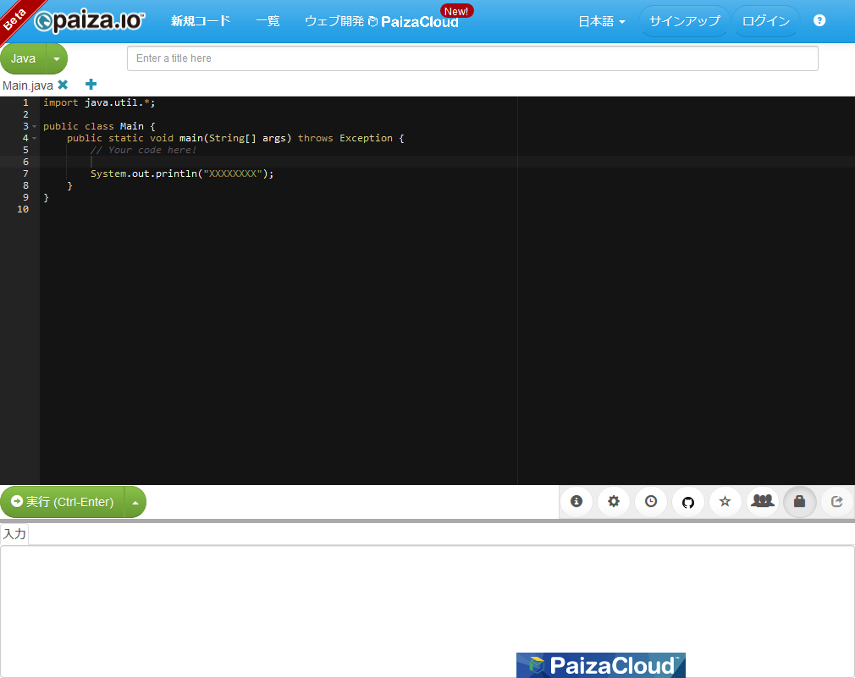This screenshot has width=855, height=678.
Task: Click the info icon in bottom toolbar
Action: click(576, 502)
